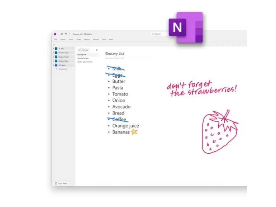Click the Coffee list item

[119, 119]
